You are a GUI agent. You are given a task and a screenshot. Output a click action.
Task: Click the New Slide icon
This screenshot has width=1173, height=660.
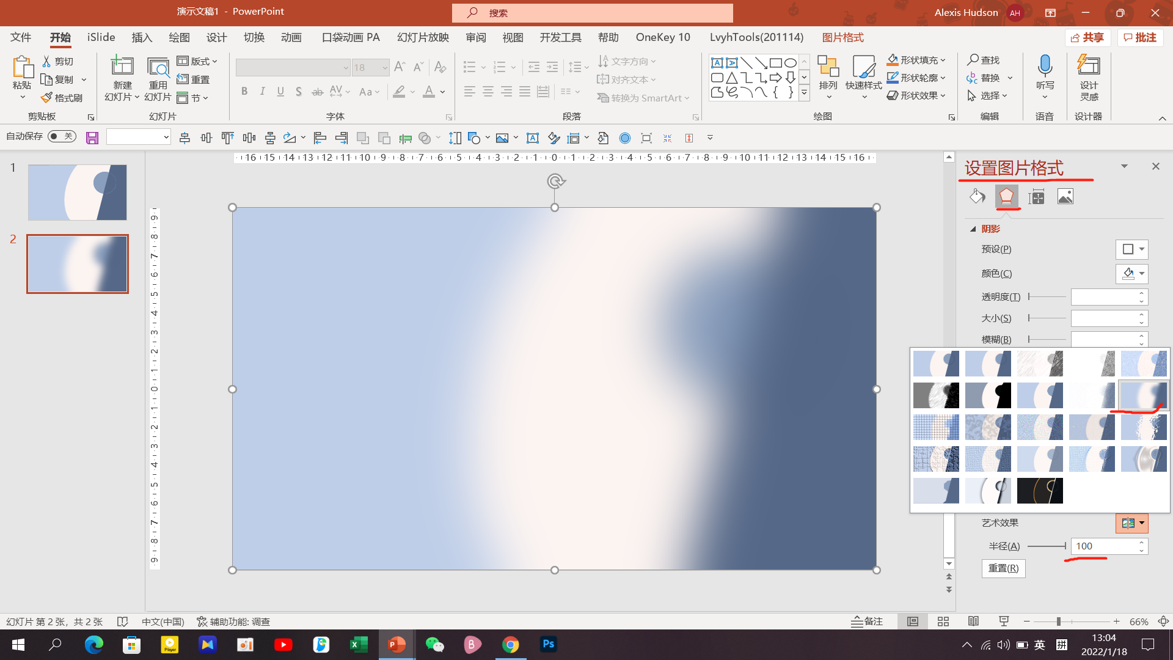[122, 67]
